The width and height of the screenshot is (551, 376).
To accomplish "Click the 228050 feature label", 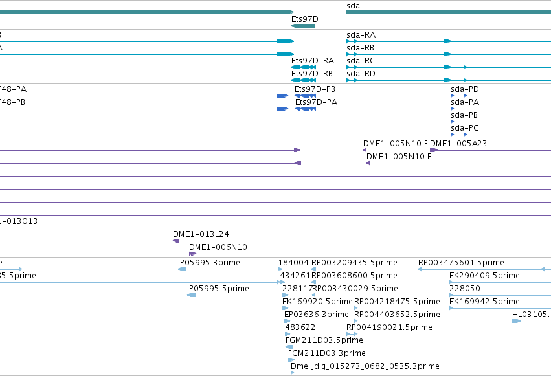I will [x=464, y=289].
